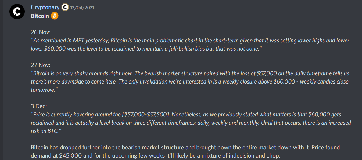Click the word "tomorrow" ending the 27 Nov quote
362x160 pixels.
[42, 90]
